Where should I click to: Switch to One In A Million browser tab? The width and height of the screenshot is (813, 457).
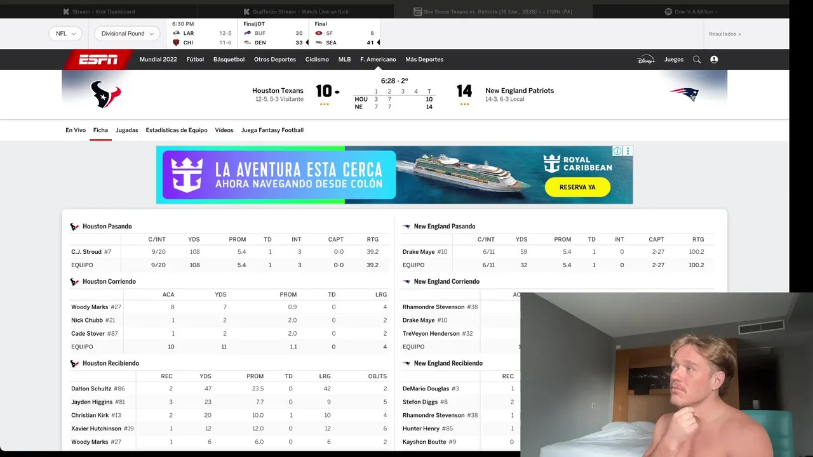click(691, 11)
